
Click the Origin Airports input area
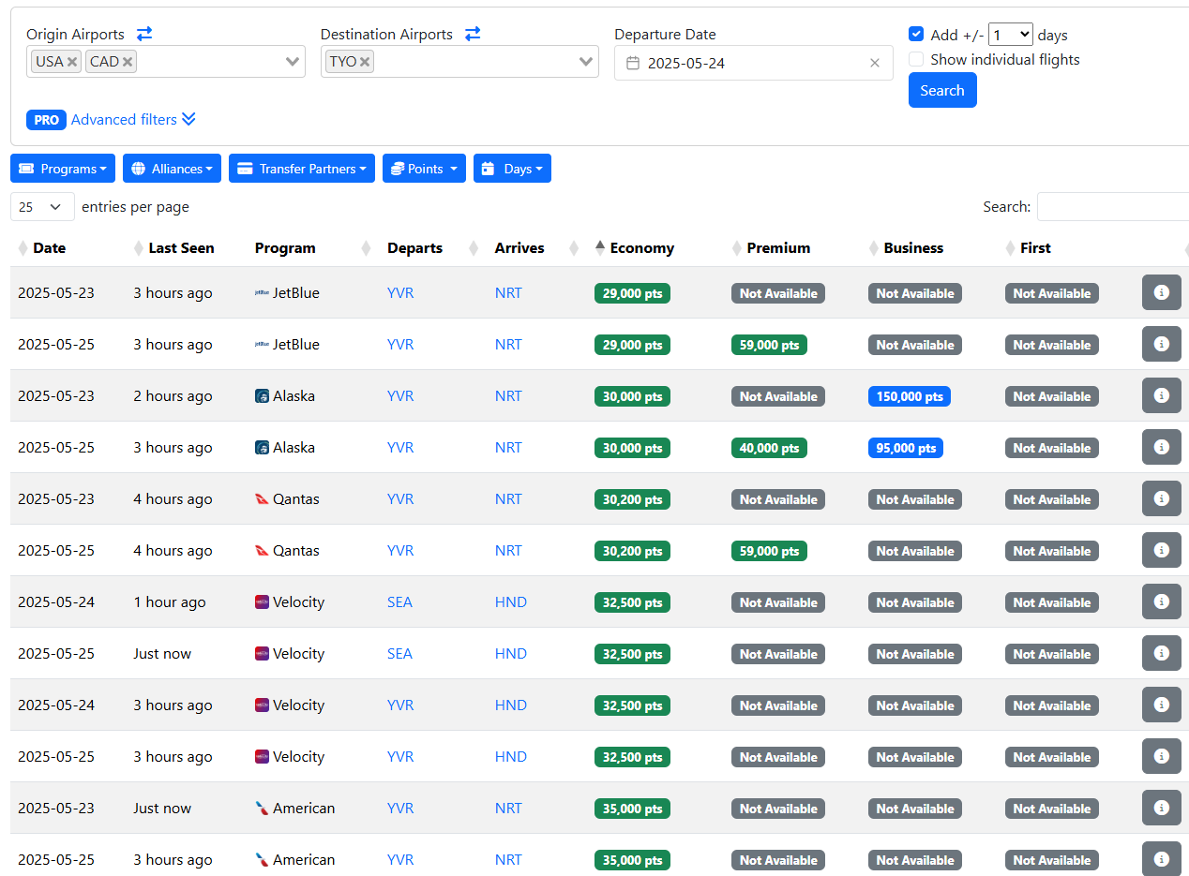(x=166, y=62)
